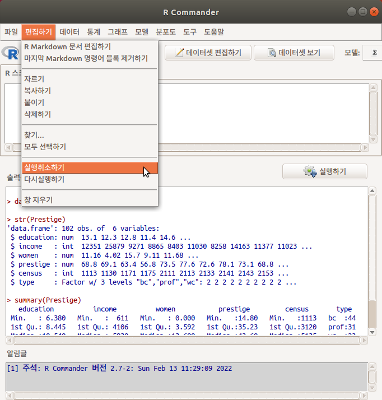Click the R Commander 버전 2.7-2 message
Image resolution: width=382 pixels, height=400 pixels.
[119, 369]
